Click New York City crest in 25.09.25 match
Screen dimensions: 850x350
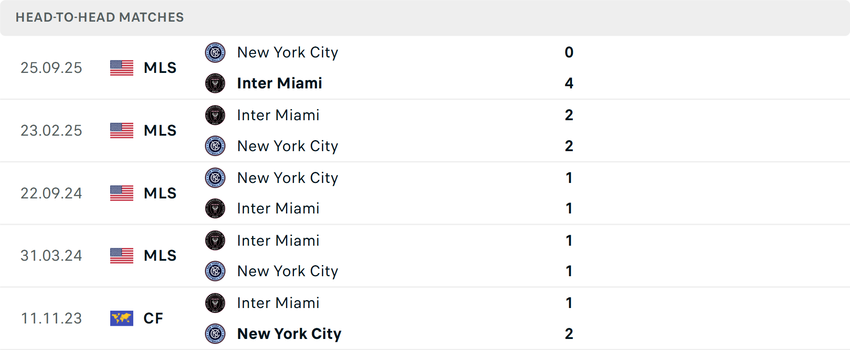[x=215, y=53]
